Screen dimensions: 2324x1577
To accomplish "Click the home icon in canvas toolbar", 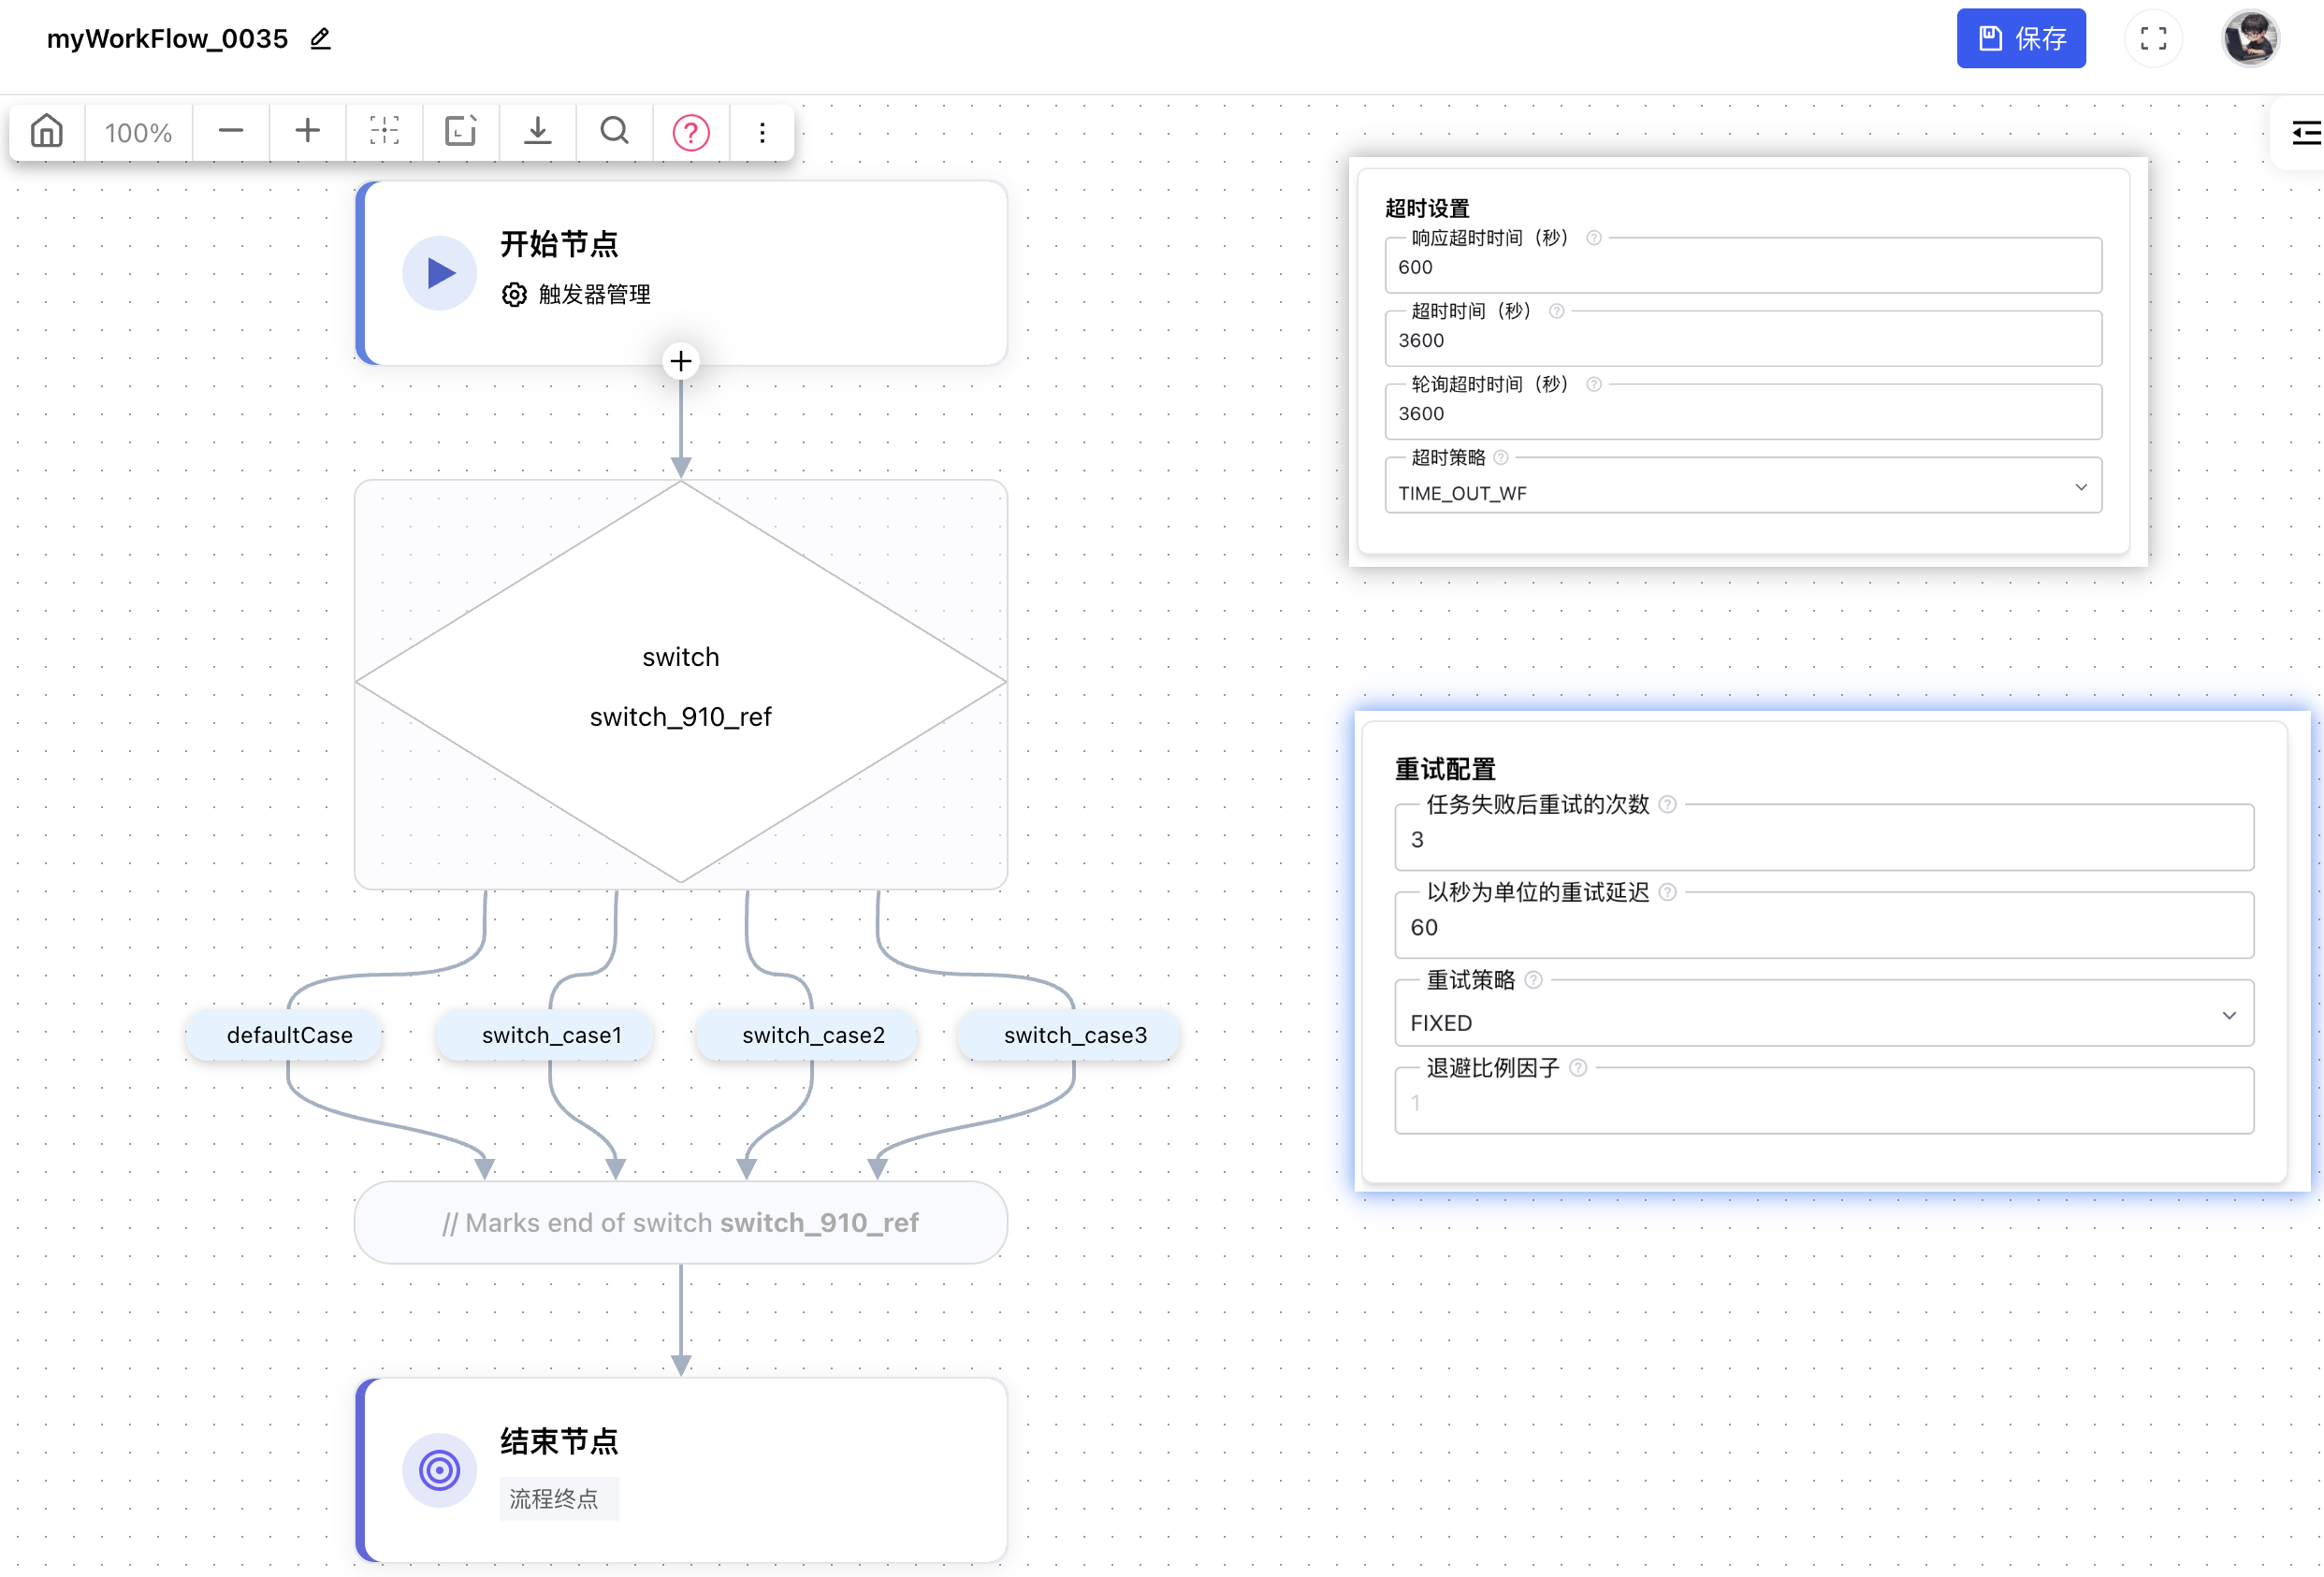I will [47, 132].
